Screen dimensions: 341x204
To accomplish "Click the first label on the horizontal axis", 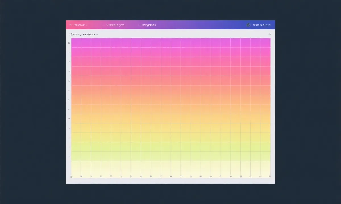I will 71,177.
